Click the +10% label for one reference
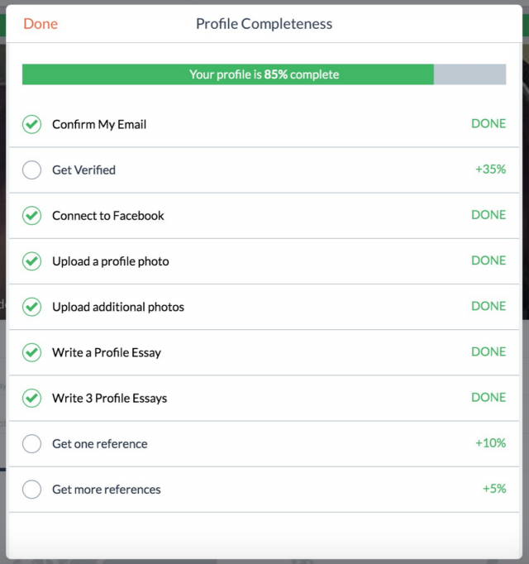529x564 pixels. (x=490, y=443)
